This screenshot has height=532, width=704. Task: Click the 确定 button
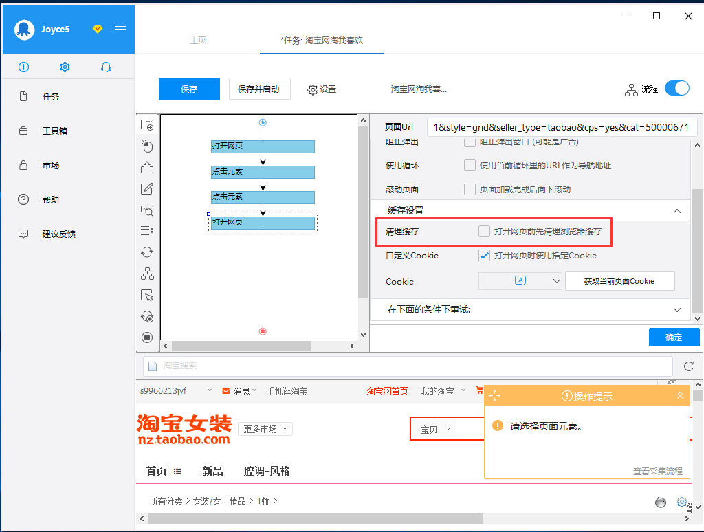[674, 337]
